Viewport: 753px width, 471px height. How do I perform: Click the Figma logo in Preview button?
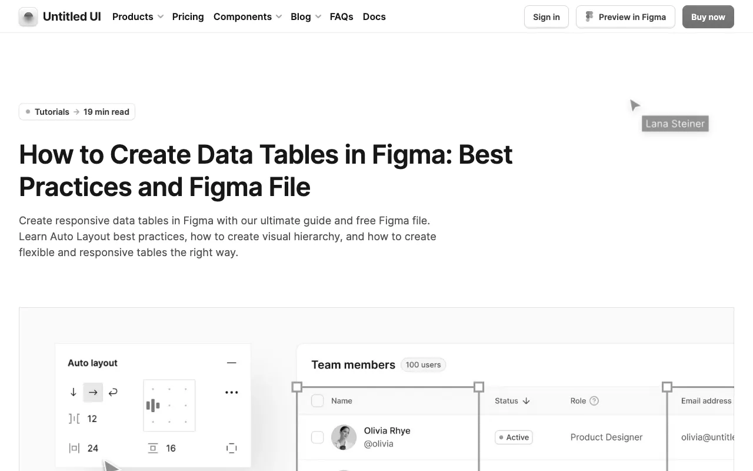click(589, 16)
